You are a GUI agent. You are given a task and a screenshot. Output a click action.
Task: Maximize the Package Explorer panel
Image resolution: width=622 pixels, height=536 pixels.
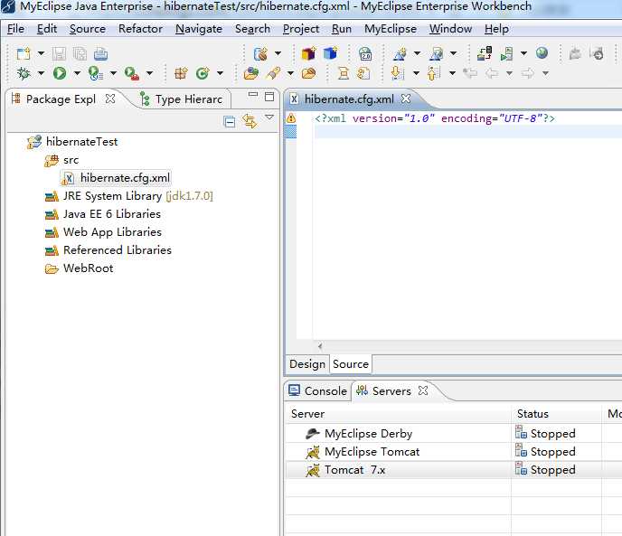coord(269,97)
